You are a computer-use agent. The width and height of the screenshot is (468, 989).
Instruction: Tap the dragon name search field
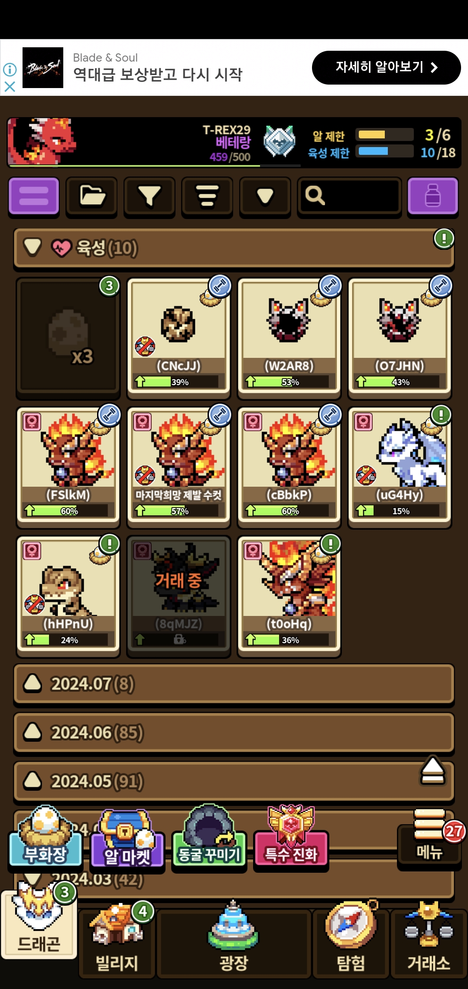(x=349, y=196)
